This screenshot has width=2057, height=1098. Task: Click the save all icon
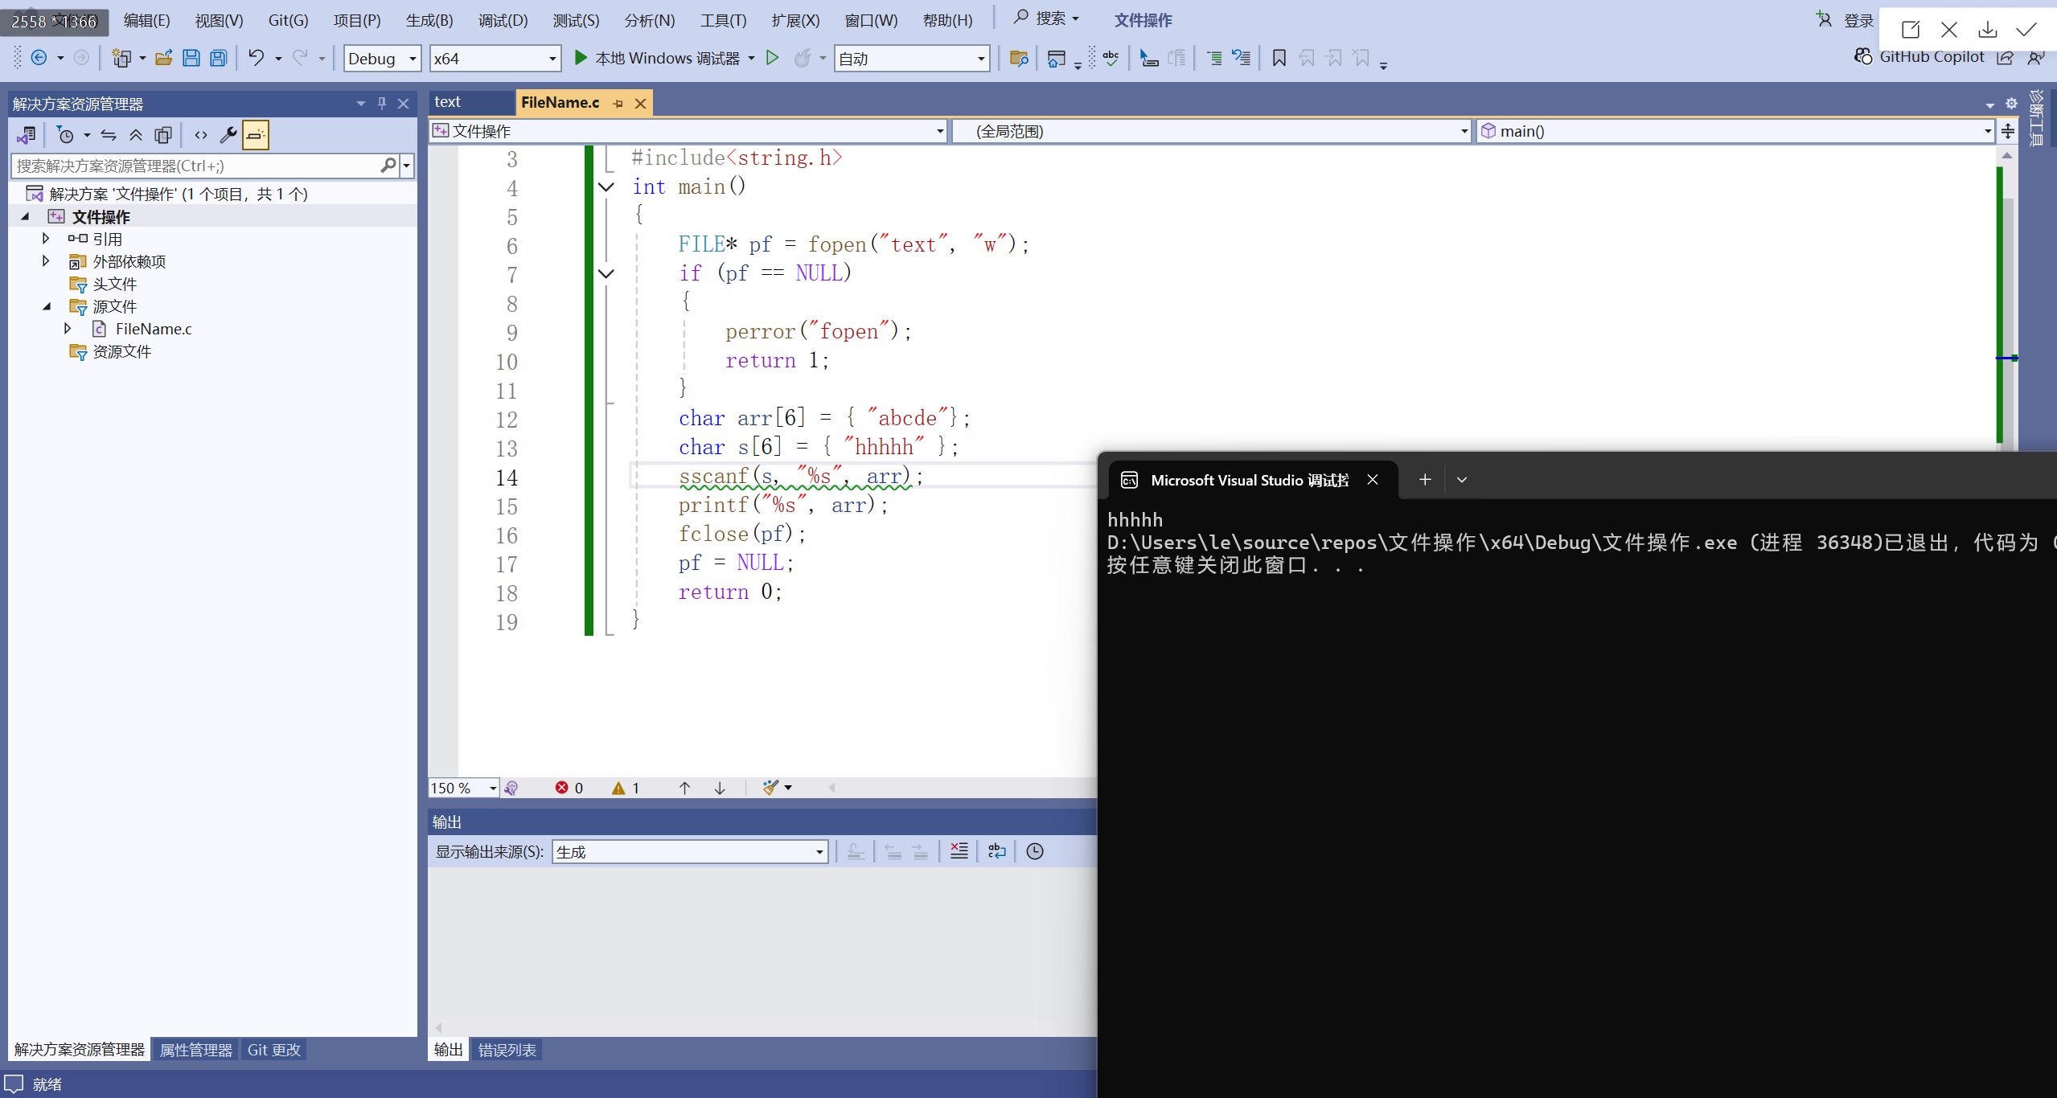point(219,58)
